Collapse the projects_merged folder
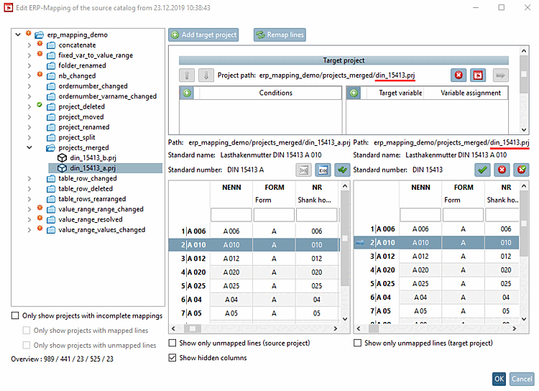 29,147
